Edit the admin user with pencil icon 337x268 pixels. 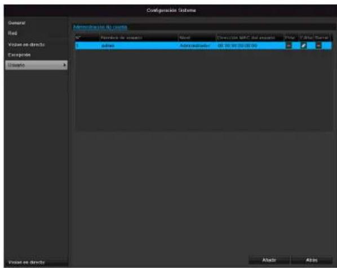(x=304, y=46)
